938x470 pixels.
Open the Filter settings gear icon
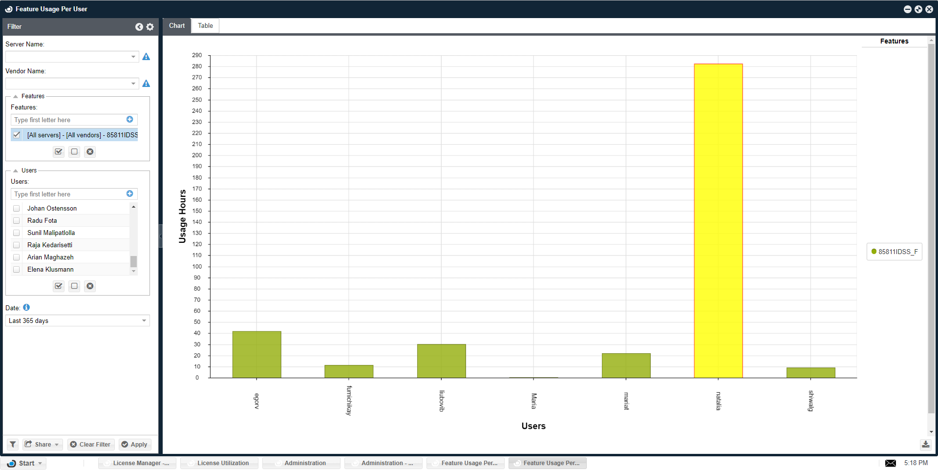click(150, 27)
